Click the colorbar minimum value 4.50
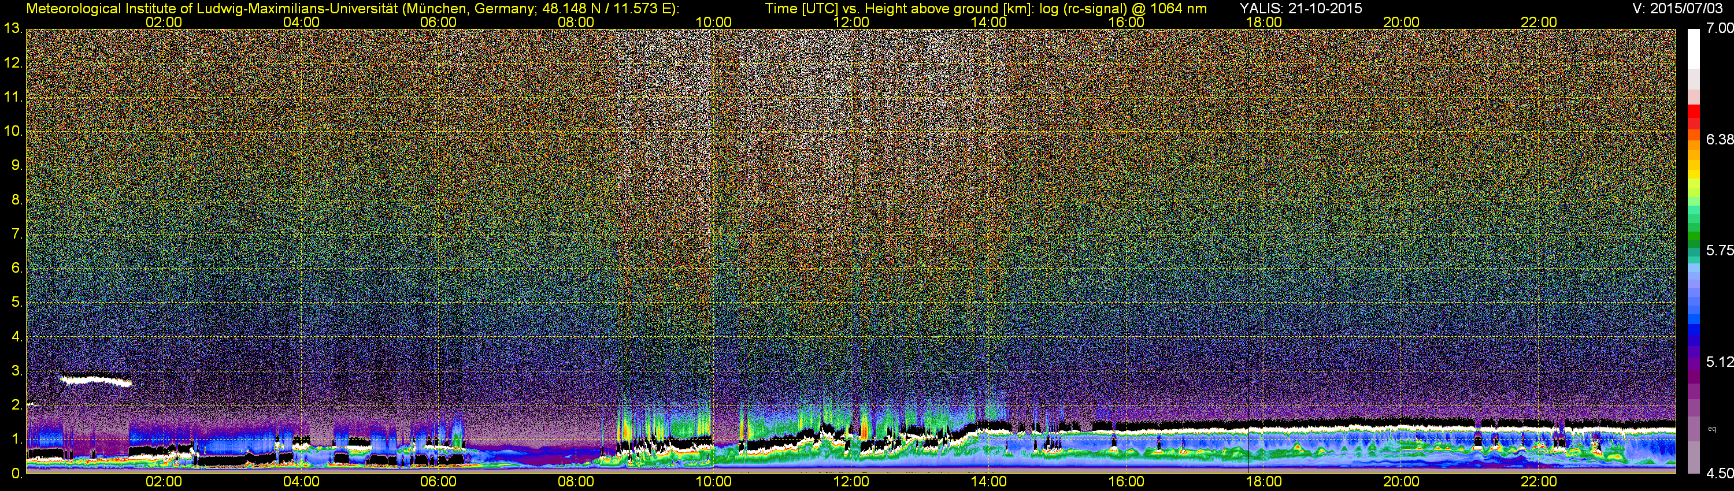1734x491 pixels. point(1719,474)
